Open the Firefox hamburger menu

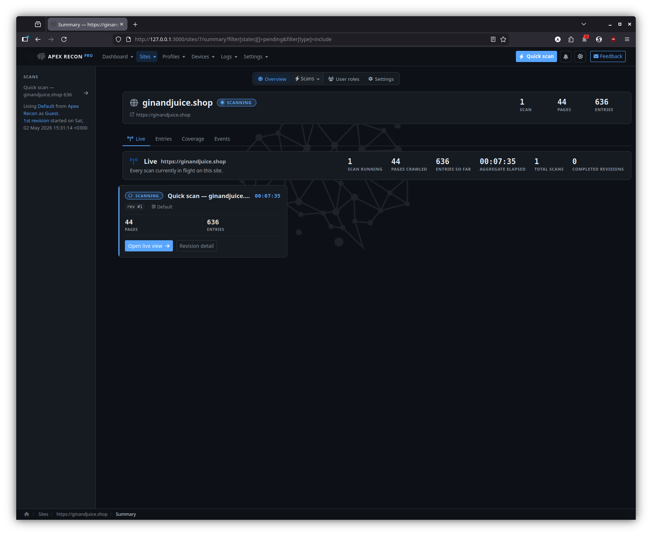(x=627, y=39)
